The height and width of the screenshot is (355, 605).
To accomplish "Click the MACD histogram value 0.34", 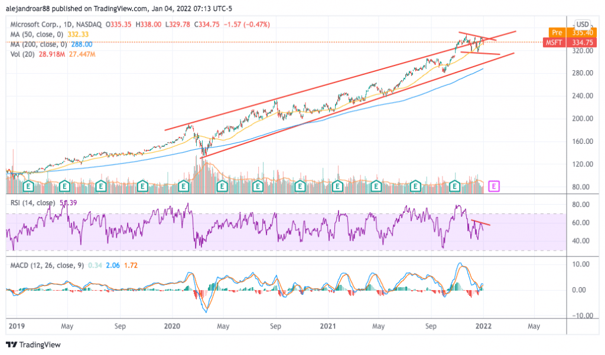I will [95, 265].
